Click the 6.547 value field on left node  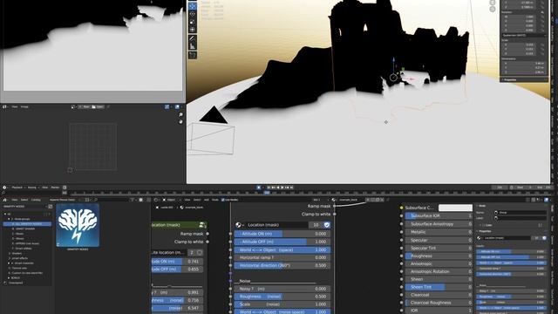178,308
